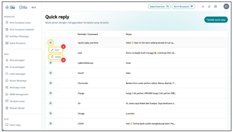
Task: Open gear menu for /quick_reply_overtime row
Action: (51, 42)
